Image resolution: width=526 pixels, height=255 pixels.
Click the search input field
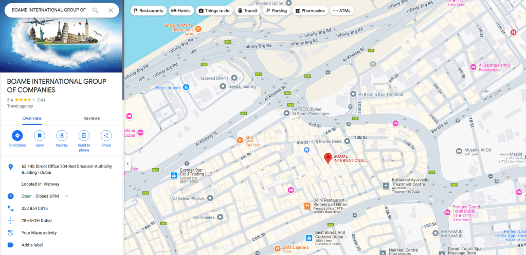click(49, 10)
